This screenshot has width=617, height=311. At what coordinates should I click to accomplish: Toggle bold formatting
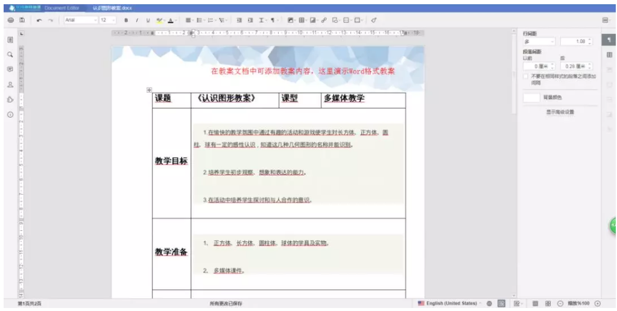coord(126,20)
